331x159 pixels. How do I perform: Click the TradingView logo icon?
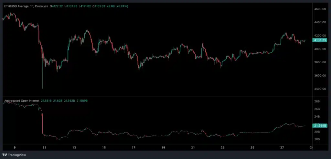[x=6, y=154]
